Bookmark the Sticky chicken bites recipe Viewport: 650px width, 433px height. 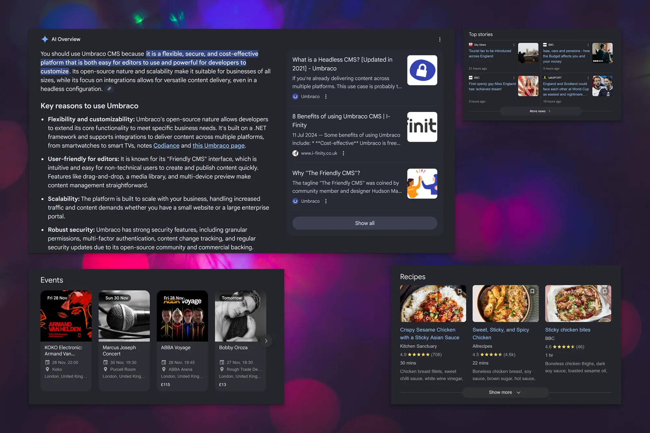[x=605, y=291]
